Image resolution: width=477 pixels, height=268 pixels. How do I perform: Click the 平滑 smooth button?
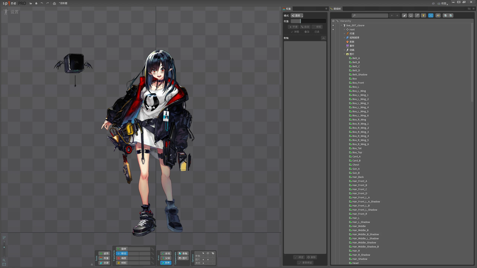pyautogui.click(x=294, y=27)
